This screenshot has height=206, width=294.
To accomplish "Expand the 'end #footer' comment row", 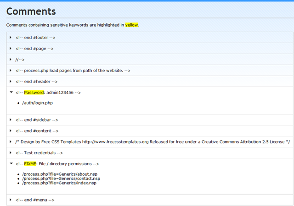I will point(11,38).
